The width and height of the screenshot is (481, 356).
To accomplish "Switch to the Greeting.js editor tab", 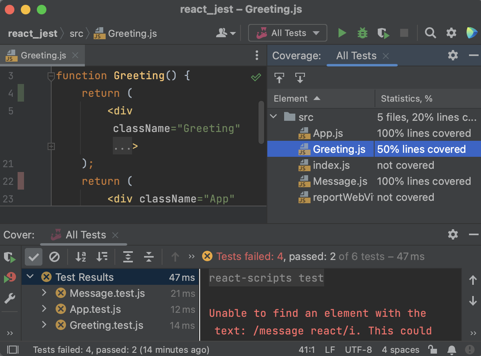I will 40,56.
